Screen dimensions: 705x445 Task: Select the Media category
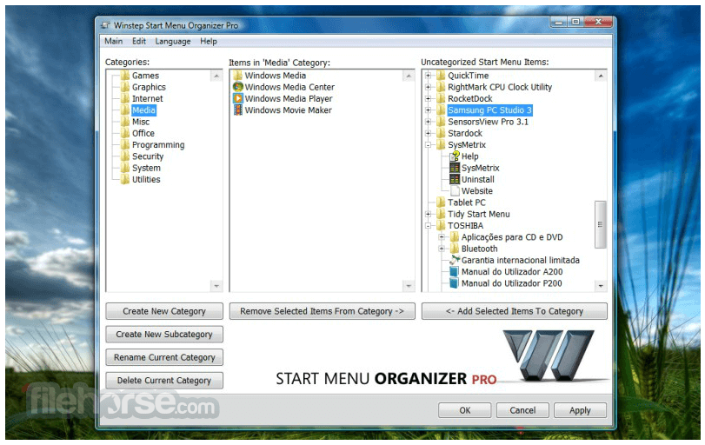coord(143,110)
